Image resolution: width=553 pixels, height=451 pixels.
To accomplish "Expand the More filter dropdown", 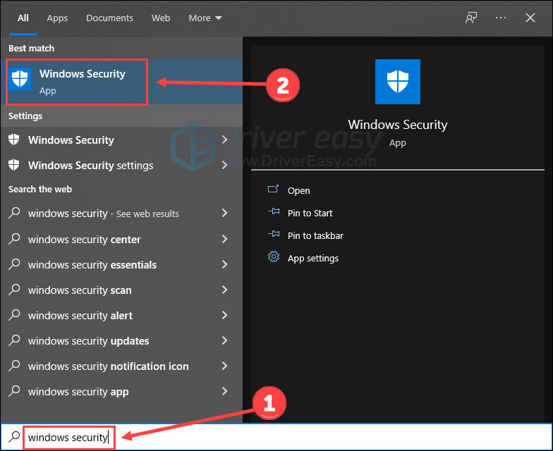I will pos(205,18).
